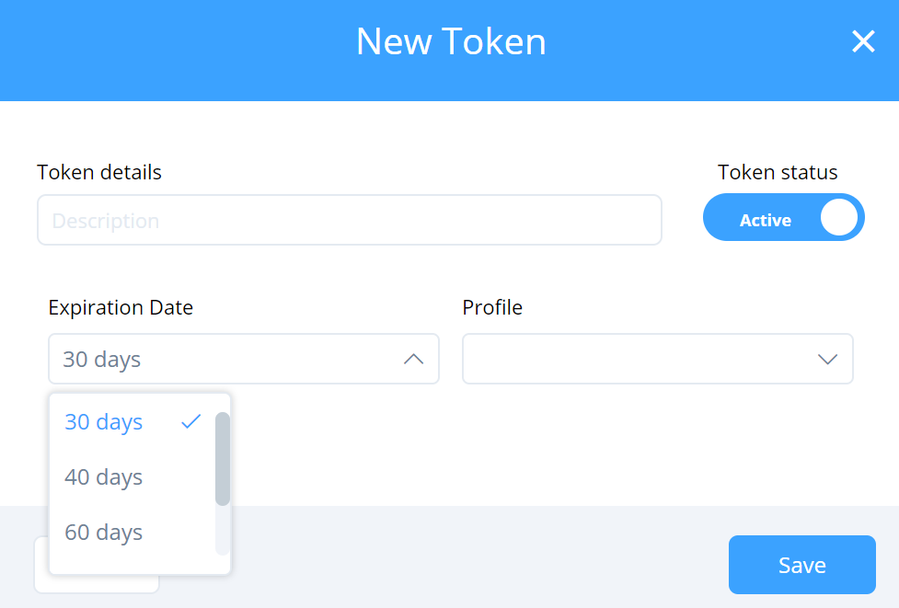
Task: Click the Active label inside the switch
Action: pyautogui.click(x=765, y=221)
